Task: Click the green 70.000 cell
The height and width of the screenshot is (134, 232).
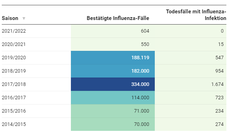Action: tap(113, 124)
